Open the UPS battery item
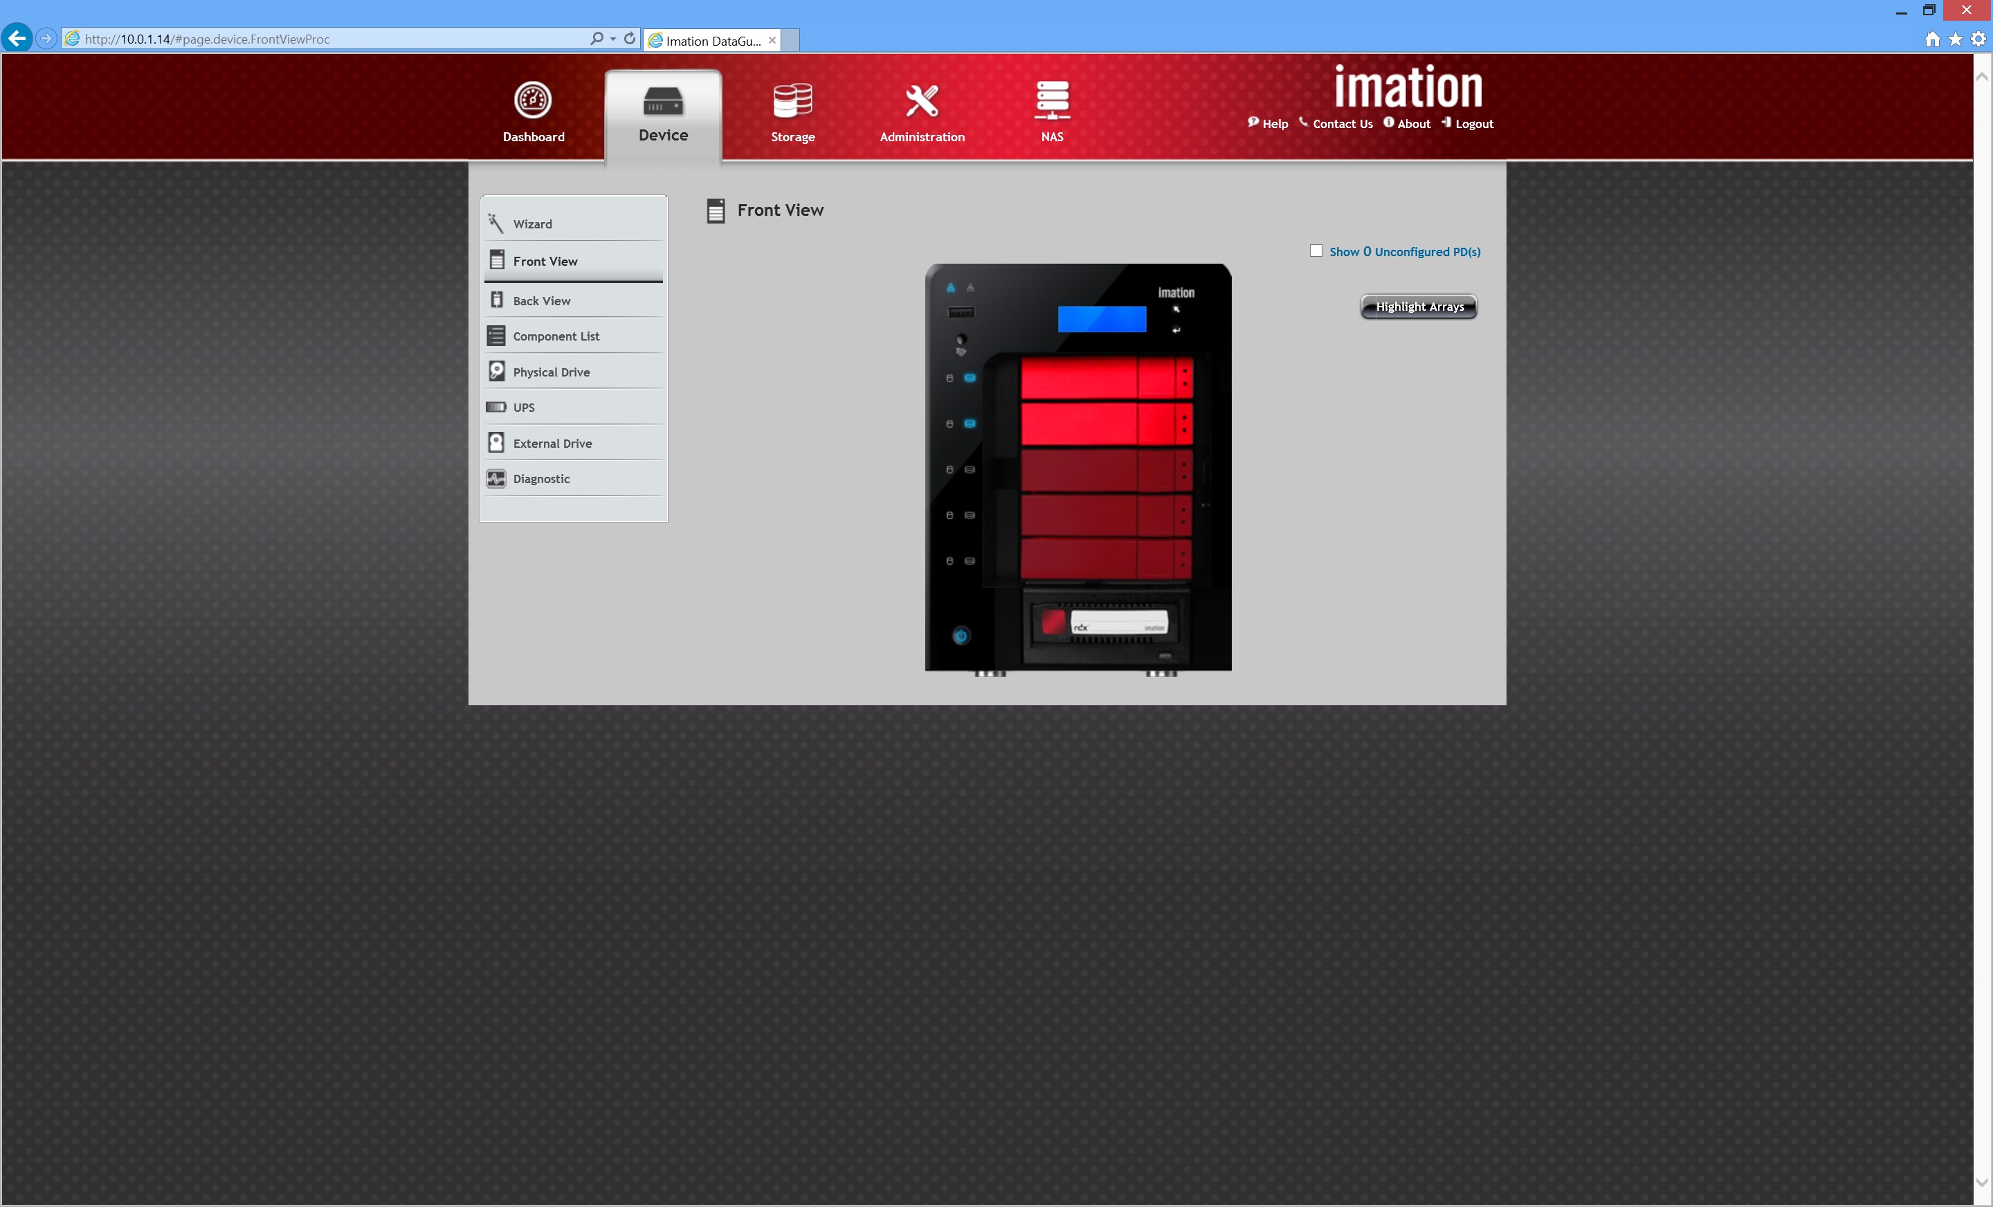Viewport: 1993px width, 1207px height. point(523,408)
